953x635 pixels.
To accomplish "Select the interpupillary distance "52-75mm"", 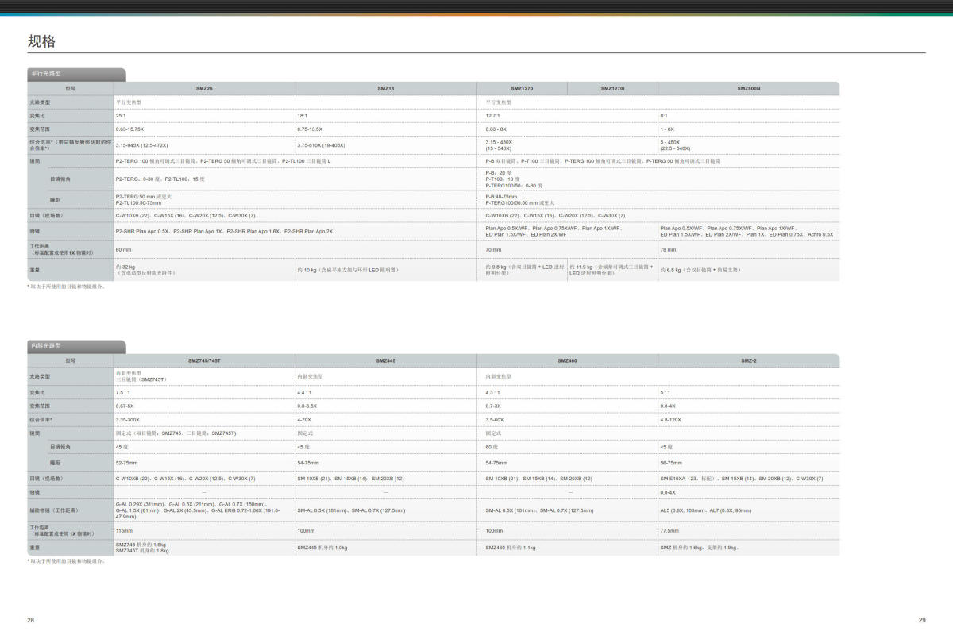I will pos(126,462).
